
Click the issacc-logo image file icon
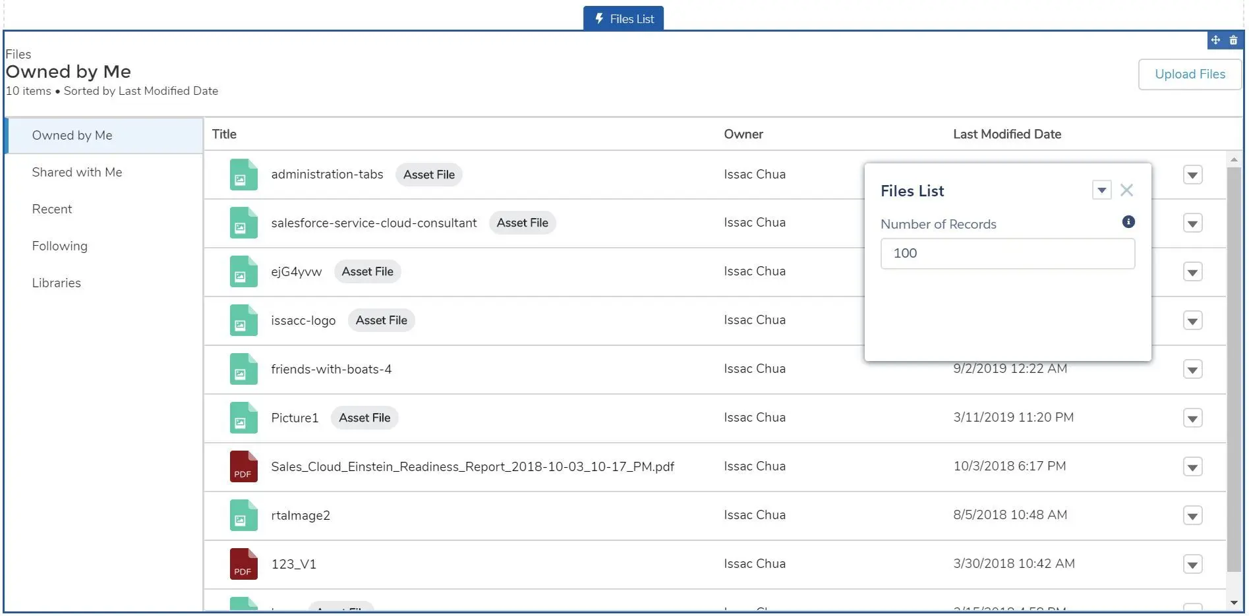(x=243, y=320)
